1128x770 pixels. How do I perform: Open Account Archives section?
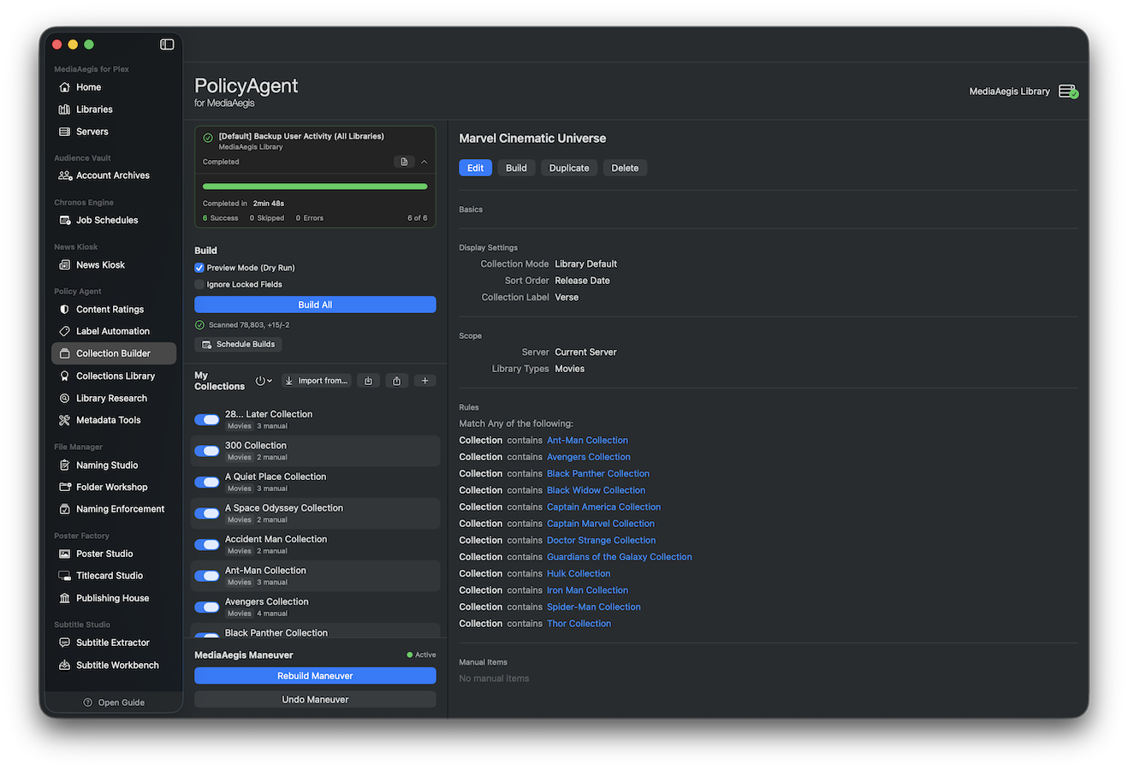point(114,175)
